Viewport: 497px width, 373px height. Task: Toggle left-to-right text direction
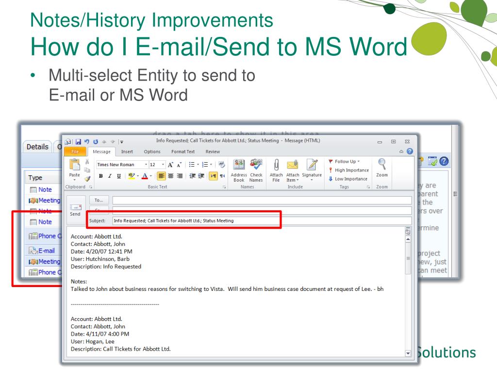coord(214,176)
